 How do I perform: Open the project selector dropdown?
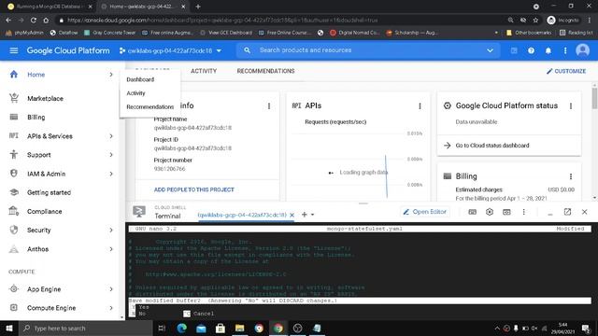(170, 50)
